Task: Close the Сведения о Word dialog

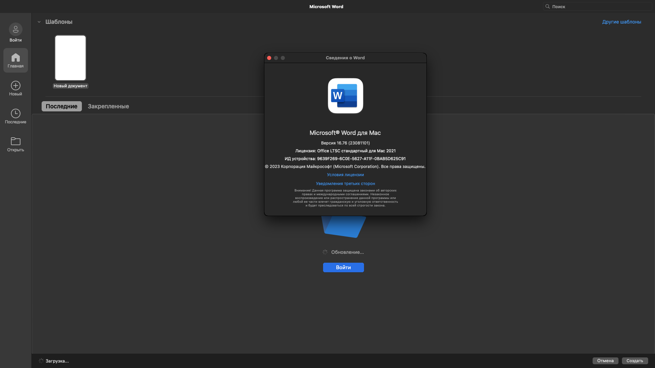Action: point(269,58)
